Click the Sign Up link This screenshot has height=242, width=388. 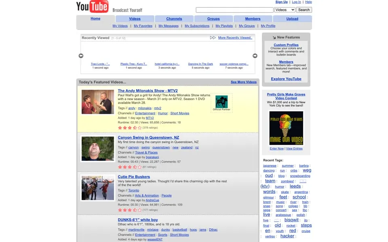282,2
